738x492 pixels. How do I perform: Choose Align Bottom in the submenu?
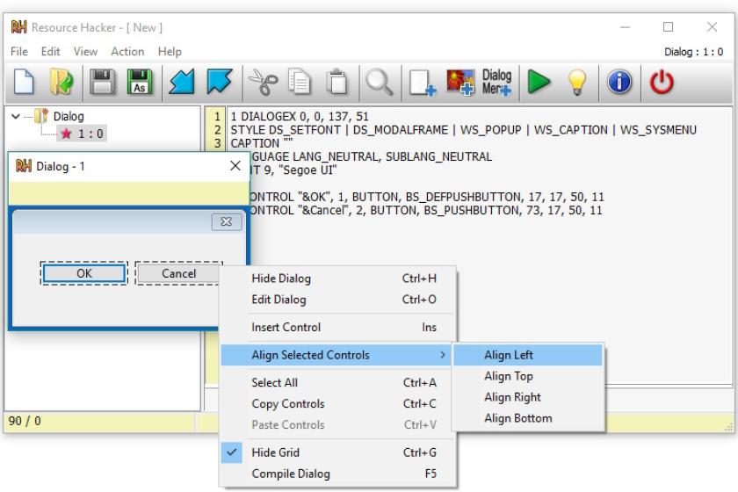tap(528, 418)
